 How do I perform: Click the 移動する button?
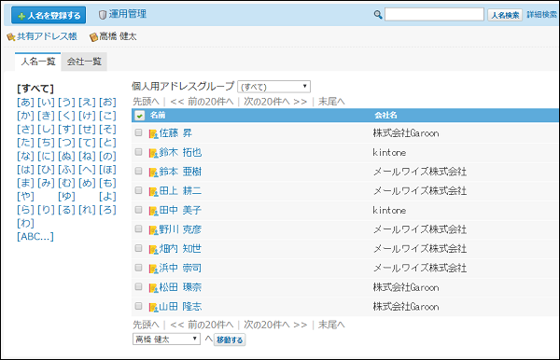click(230, 339)
